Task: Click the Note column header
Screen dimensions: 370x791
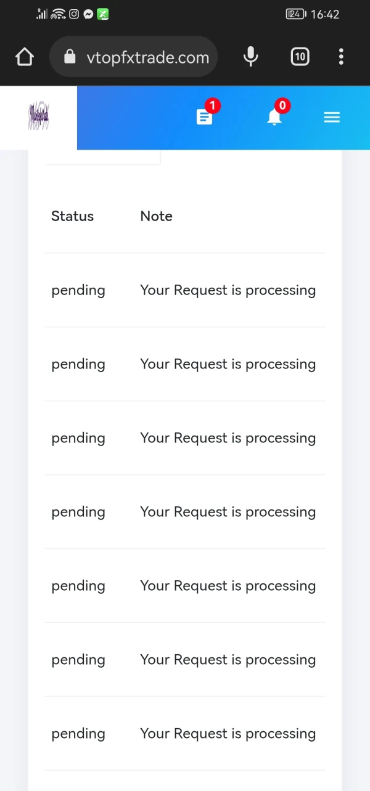Action: coord(156,216)
